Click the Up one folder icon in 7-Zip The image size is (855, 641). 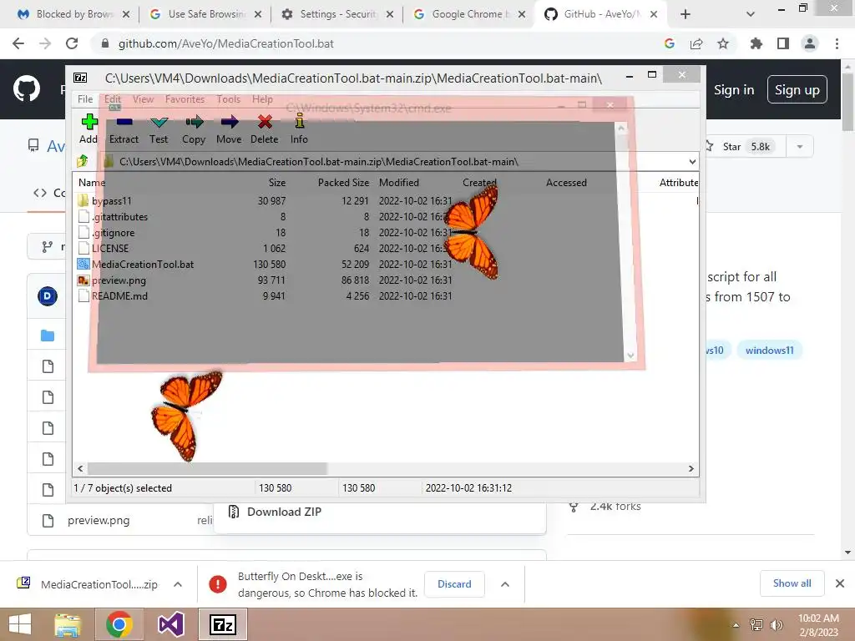[x=83, y=161]
